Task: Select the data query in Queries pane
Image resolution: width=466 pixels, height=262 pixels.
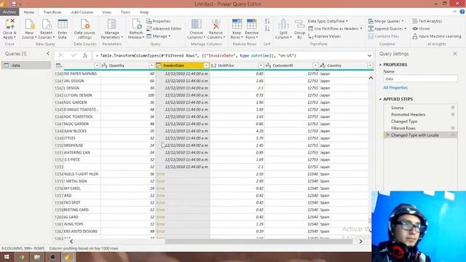Action: (x=26, y=65)
